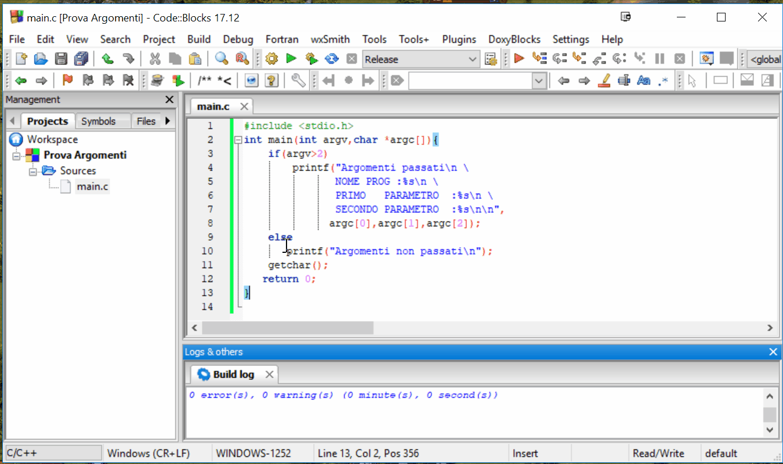This screenshot has width=783, height=464.
Task: Close the Build log tab
Action: click(x=269, y=374)
